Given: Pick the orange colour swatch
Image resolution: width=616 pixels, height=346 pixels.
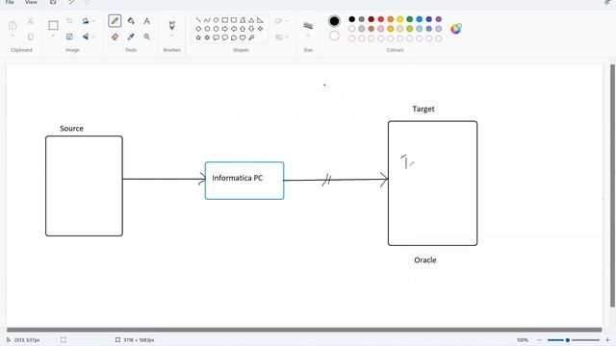Looking at the screenshot, I should tap(390, 19).
